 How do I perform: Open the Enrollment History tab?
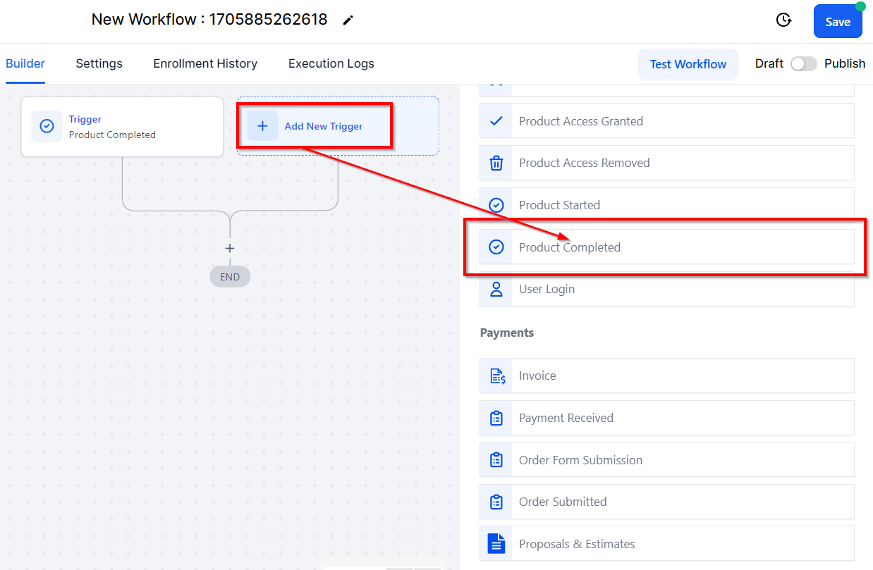pyautogui.click(x=205, y=63)
